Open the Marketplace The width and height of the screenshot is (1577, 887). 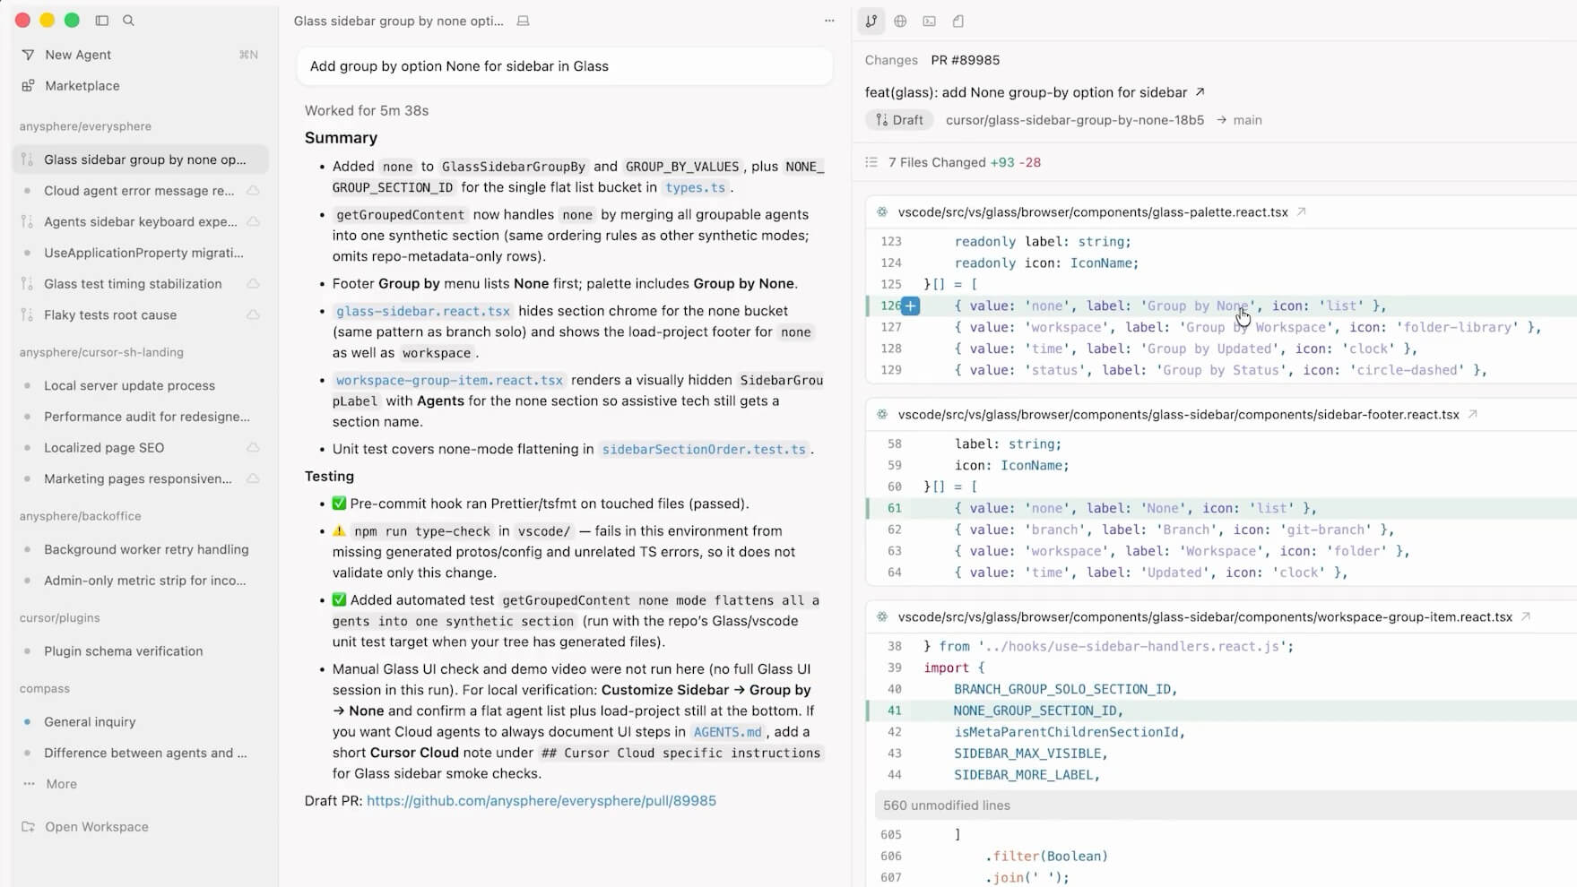pos(82,86)
